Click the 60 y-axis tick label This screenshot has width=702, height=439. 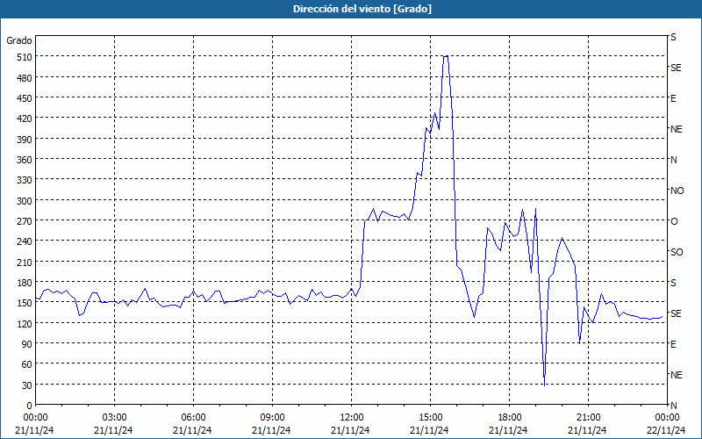pos(27,364)
